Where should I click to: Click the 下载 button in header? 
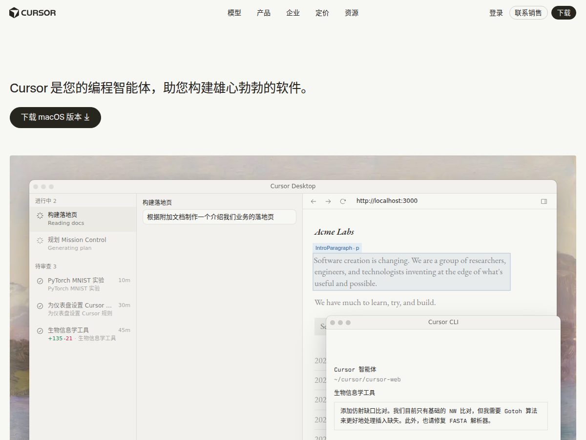point(564,13)
